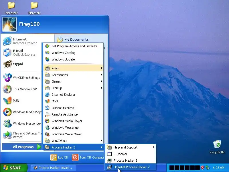Click Internet Explorer icon in All Programs list

click(47, 95)
